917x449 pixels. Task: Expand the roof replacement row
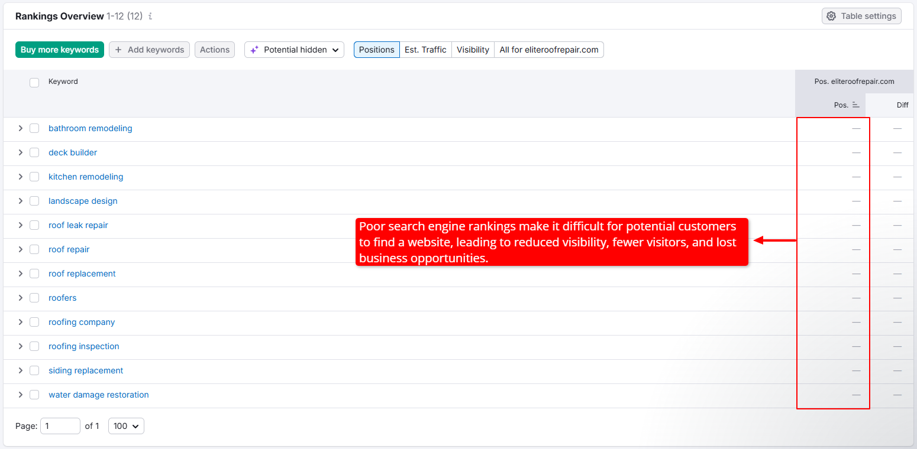coord(20,274)
